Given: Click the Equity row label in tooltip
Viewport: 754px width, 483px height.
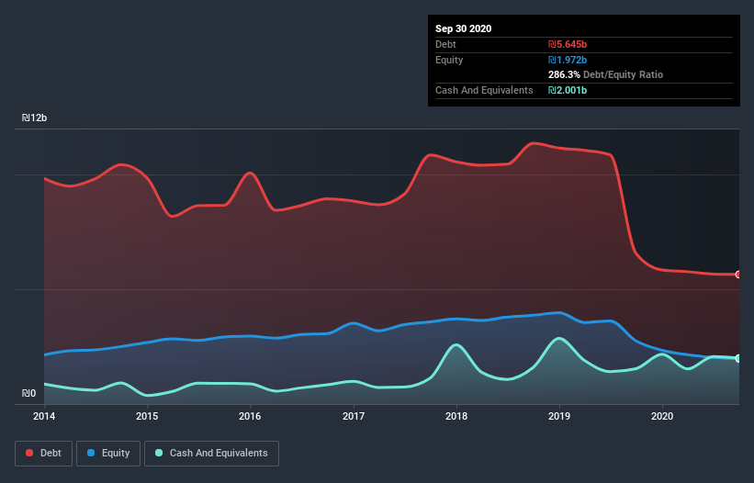Looking at the screenshot, I should (x=449, y=60).
